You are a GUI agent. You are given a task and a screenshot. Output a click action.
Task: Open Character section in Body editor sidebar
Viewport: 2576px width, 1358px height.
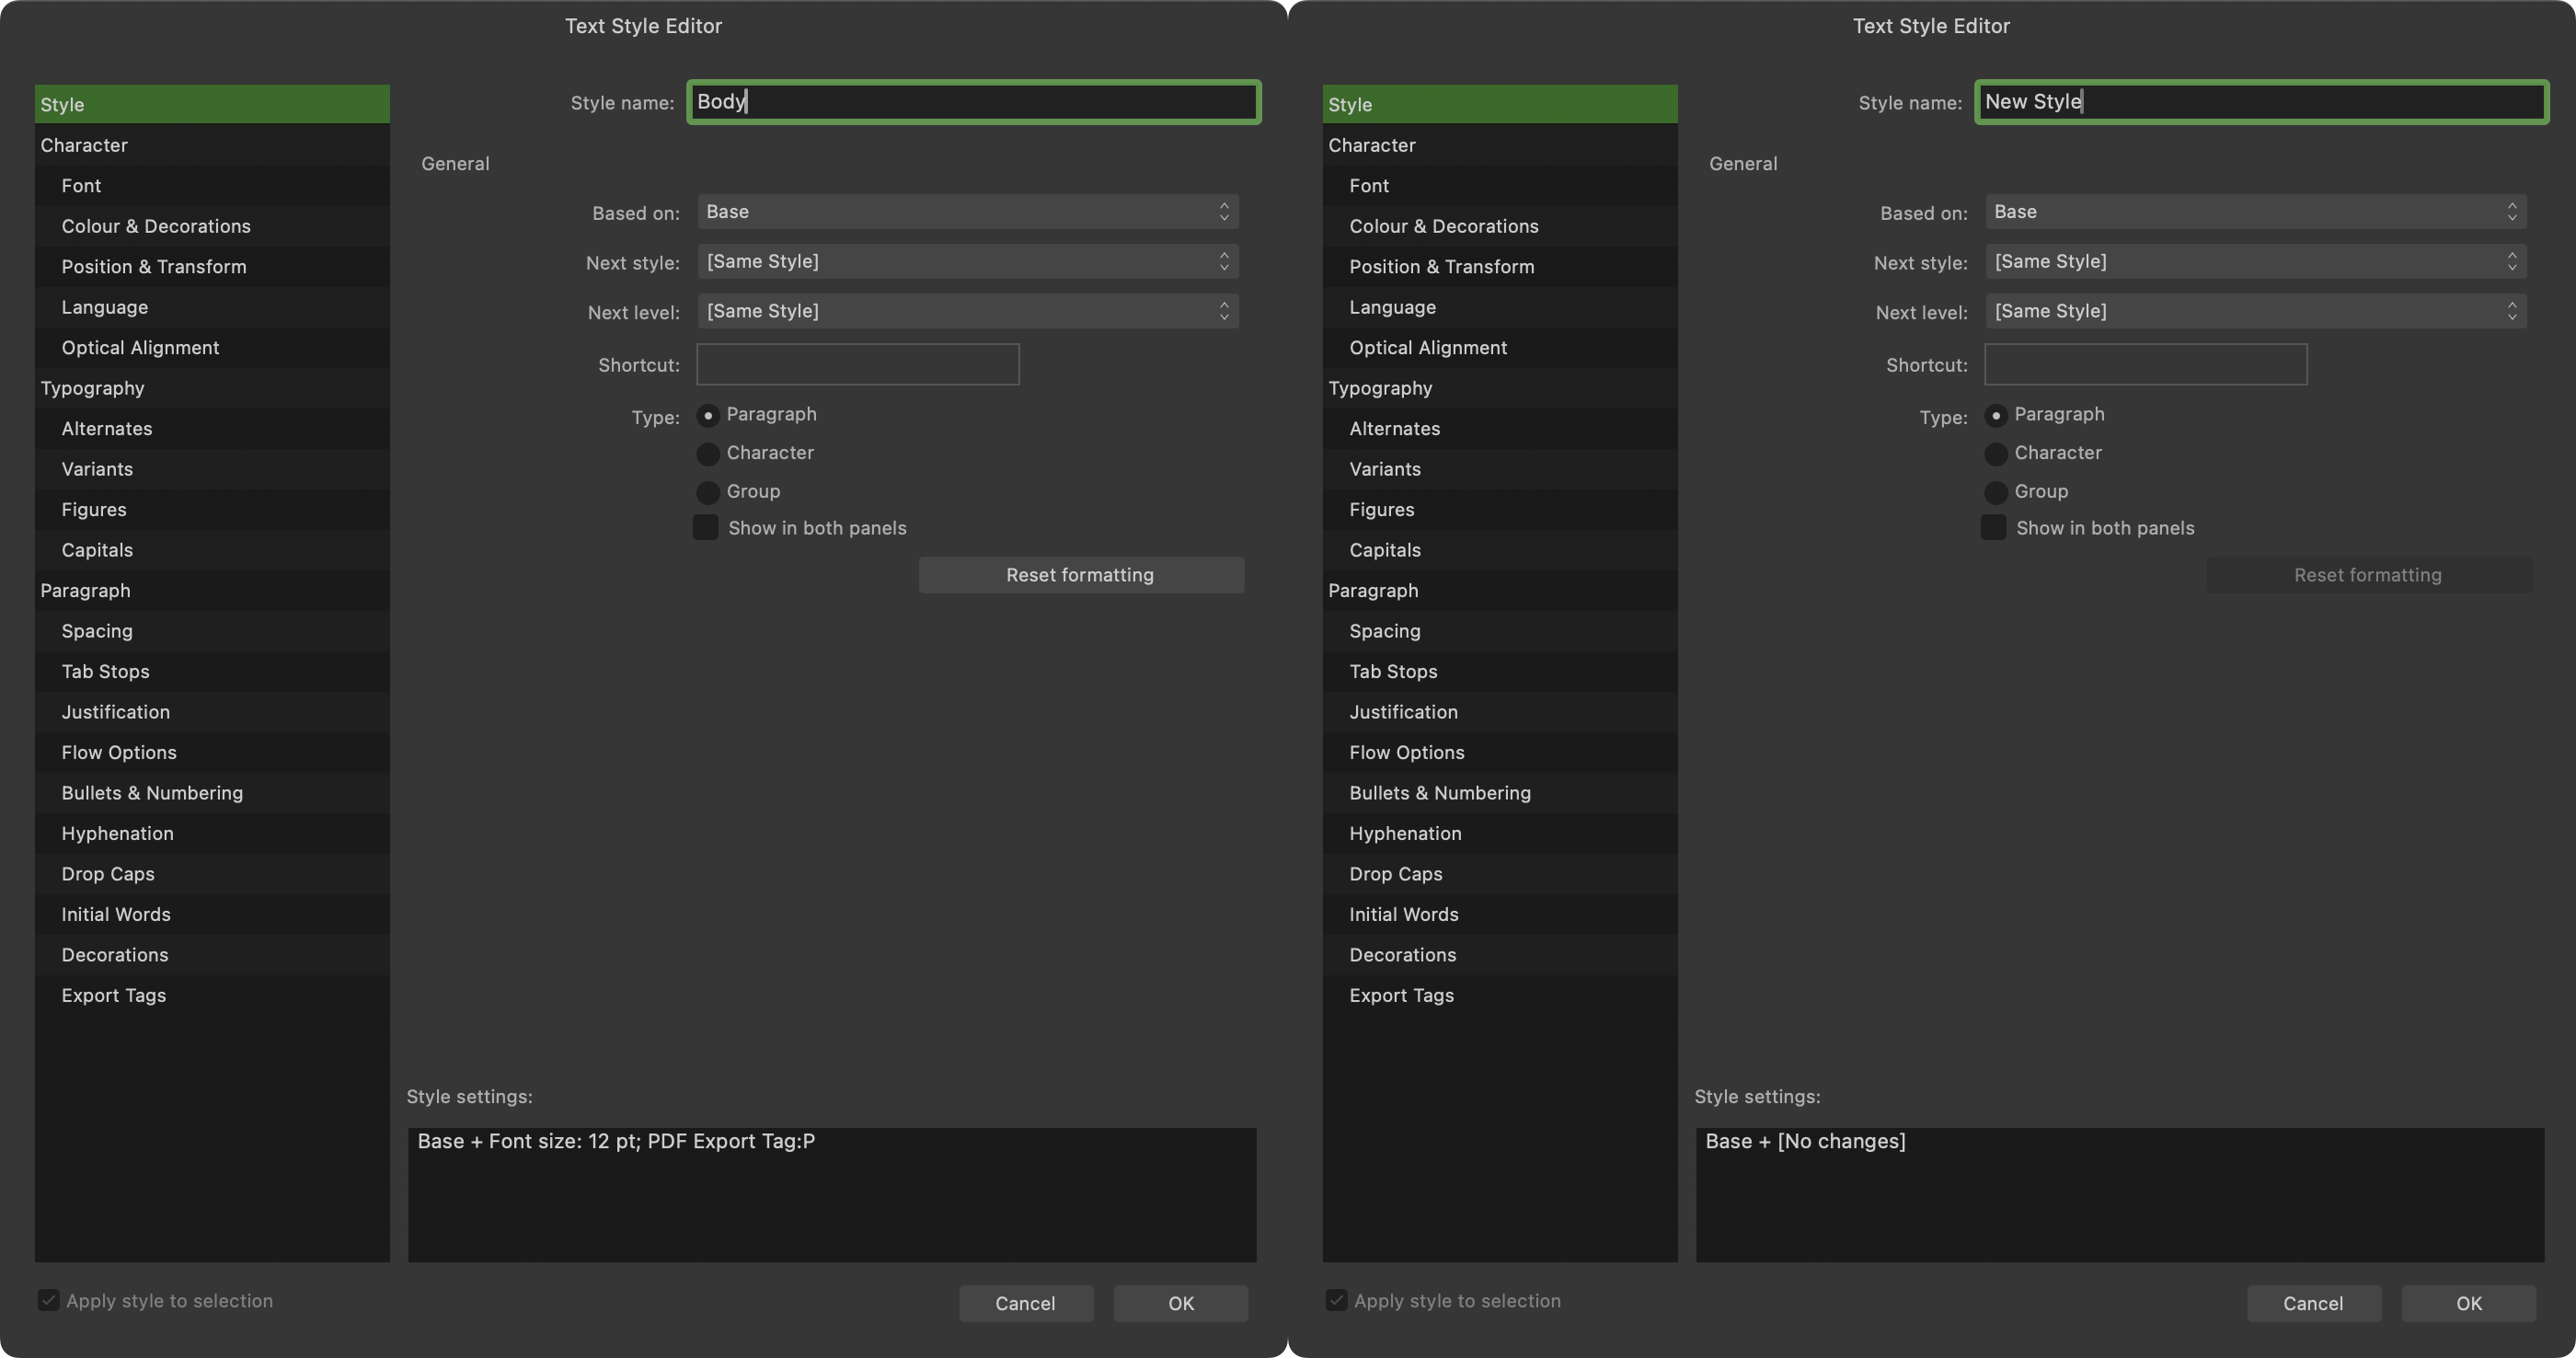pos(212,145)
